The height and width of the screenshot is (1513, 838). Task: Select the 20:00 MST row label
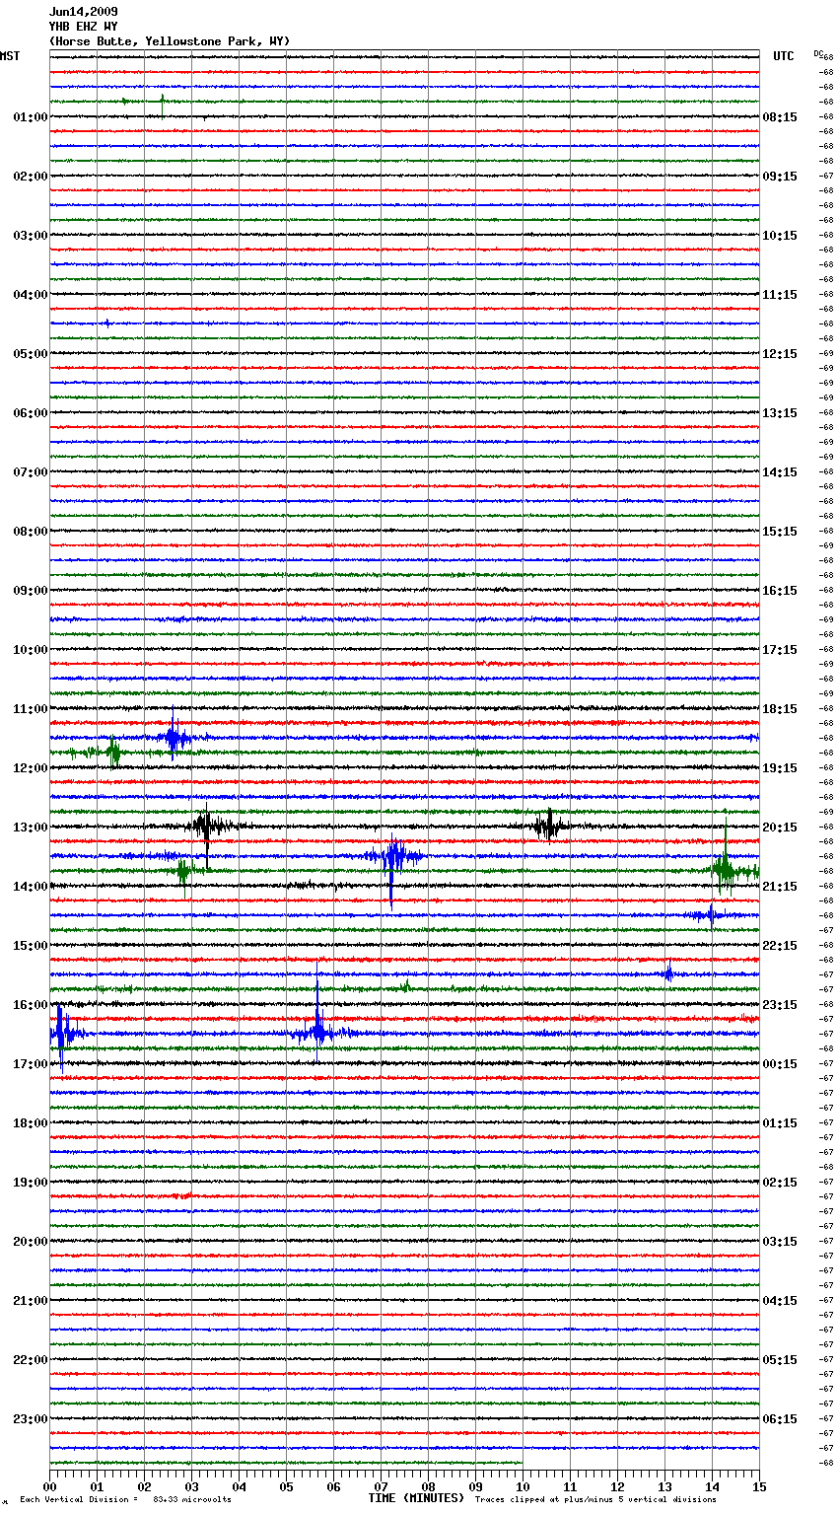[x=31, y=1242]
